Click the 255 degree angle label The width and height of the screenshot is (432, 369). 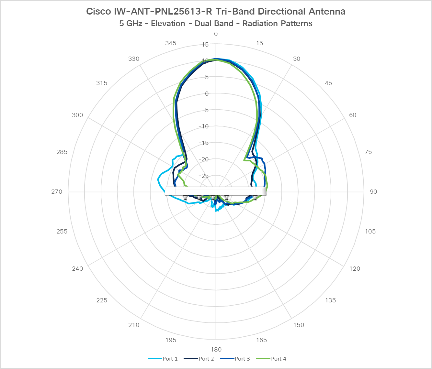(x=62, y=232)
